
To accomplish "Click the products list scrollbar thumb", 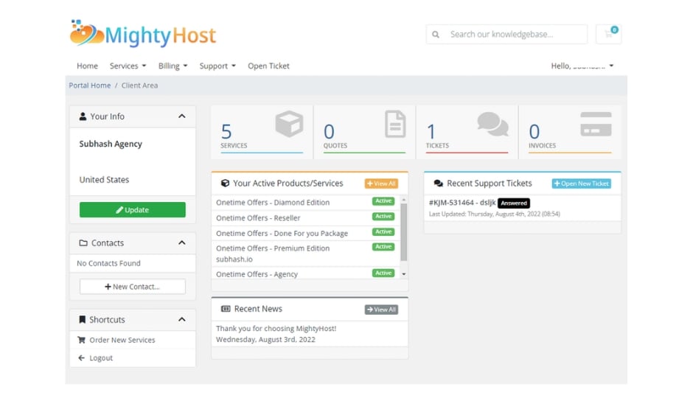I will 403,233.
